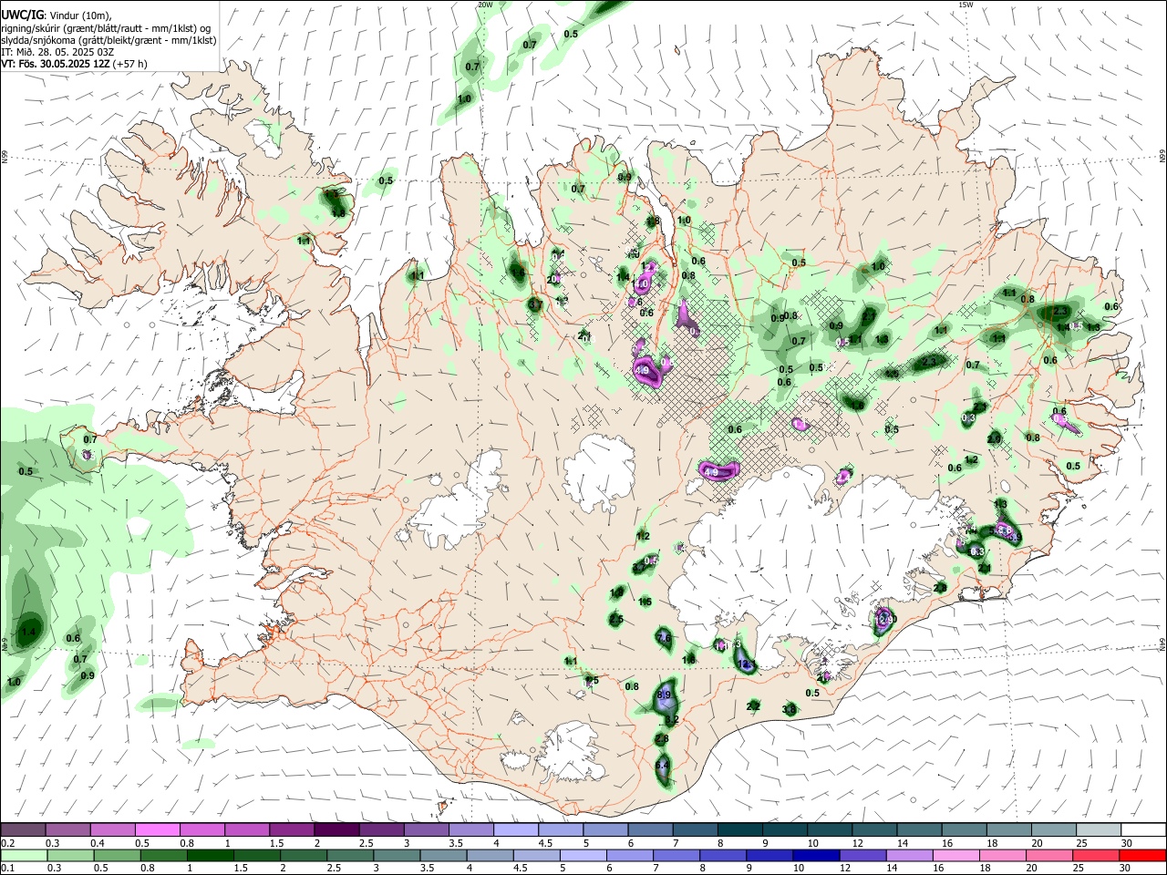Pick the upper-row swatch between 18 and 20
1167x875 pixels.
coord(1008,829)
